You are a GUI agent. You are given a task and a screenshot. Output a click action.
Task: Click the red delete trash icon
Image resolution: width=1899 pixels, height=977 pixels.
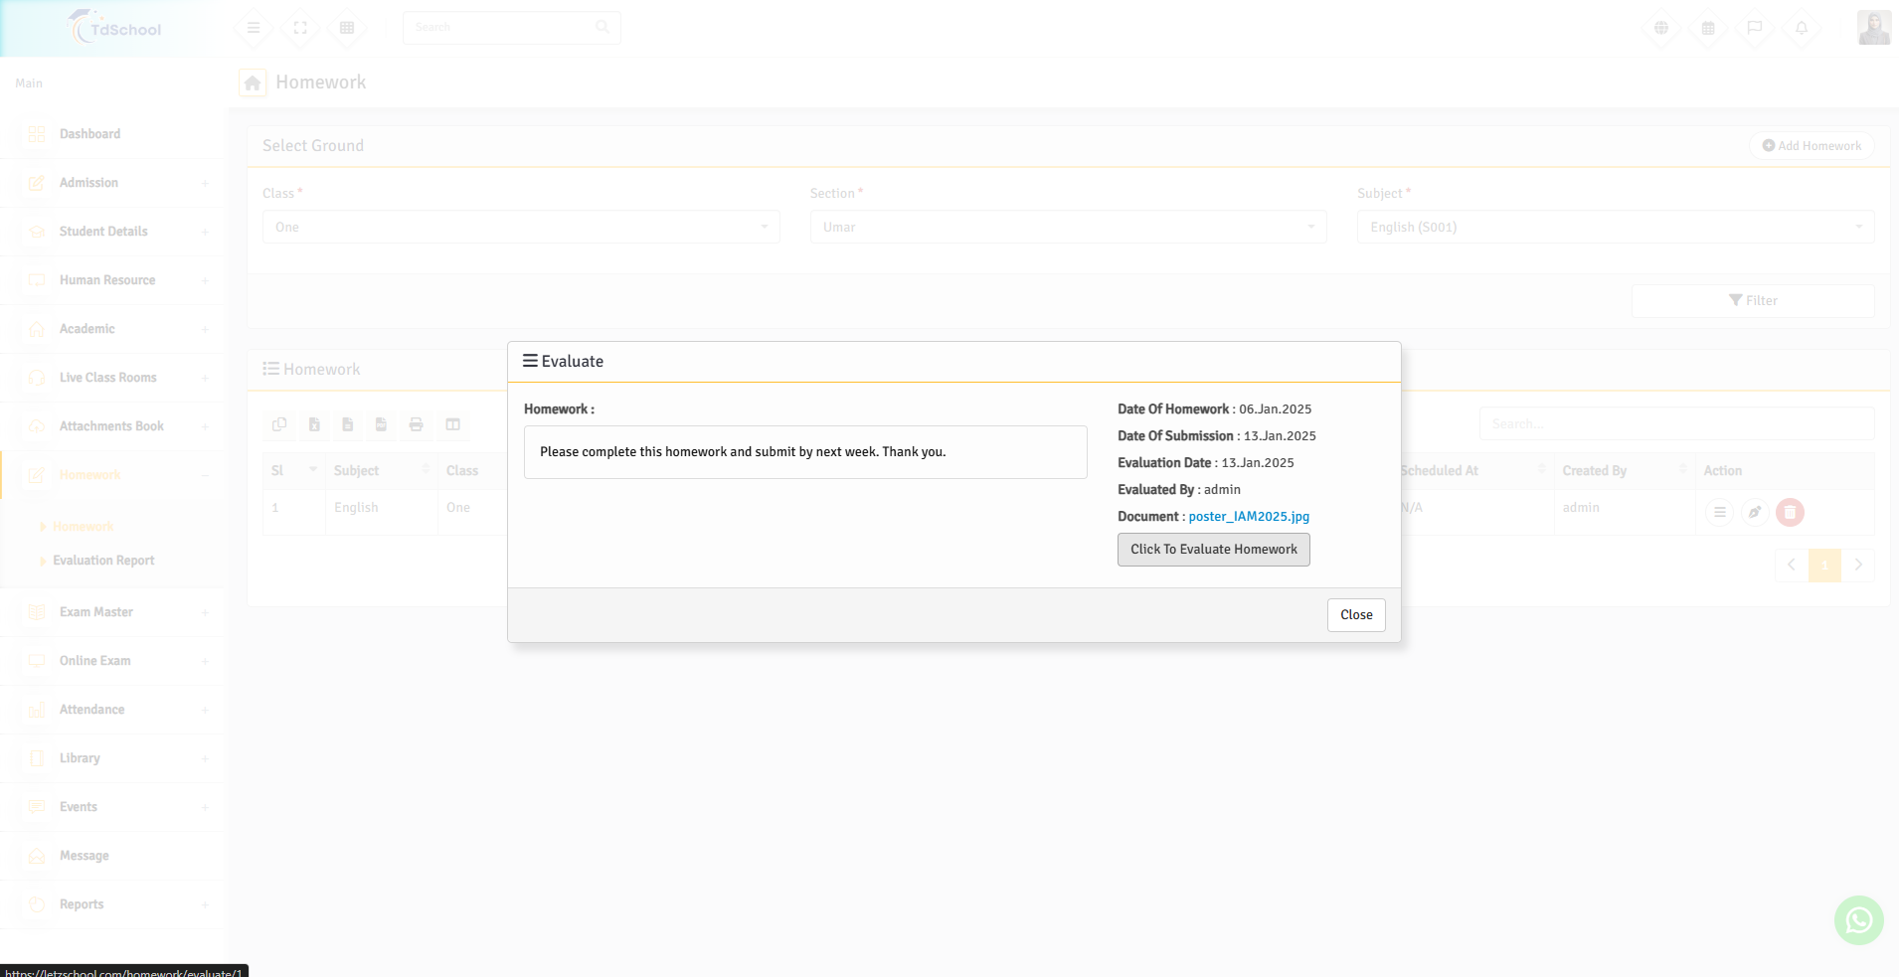coord(1790,512)
